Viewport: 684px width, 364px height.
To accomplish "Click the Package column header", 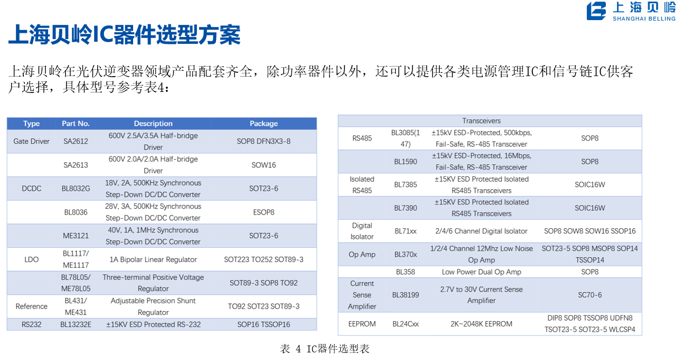I will [264, 124].
